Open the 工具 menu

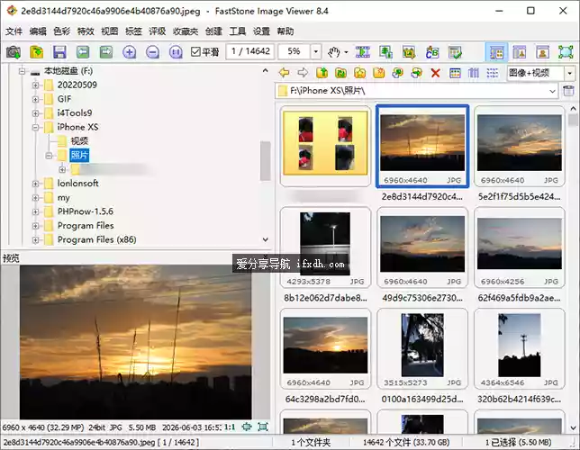pyautogui.click(x=238, y=31)
